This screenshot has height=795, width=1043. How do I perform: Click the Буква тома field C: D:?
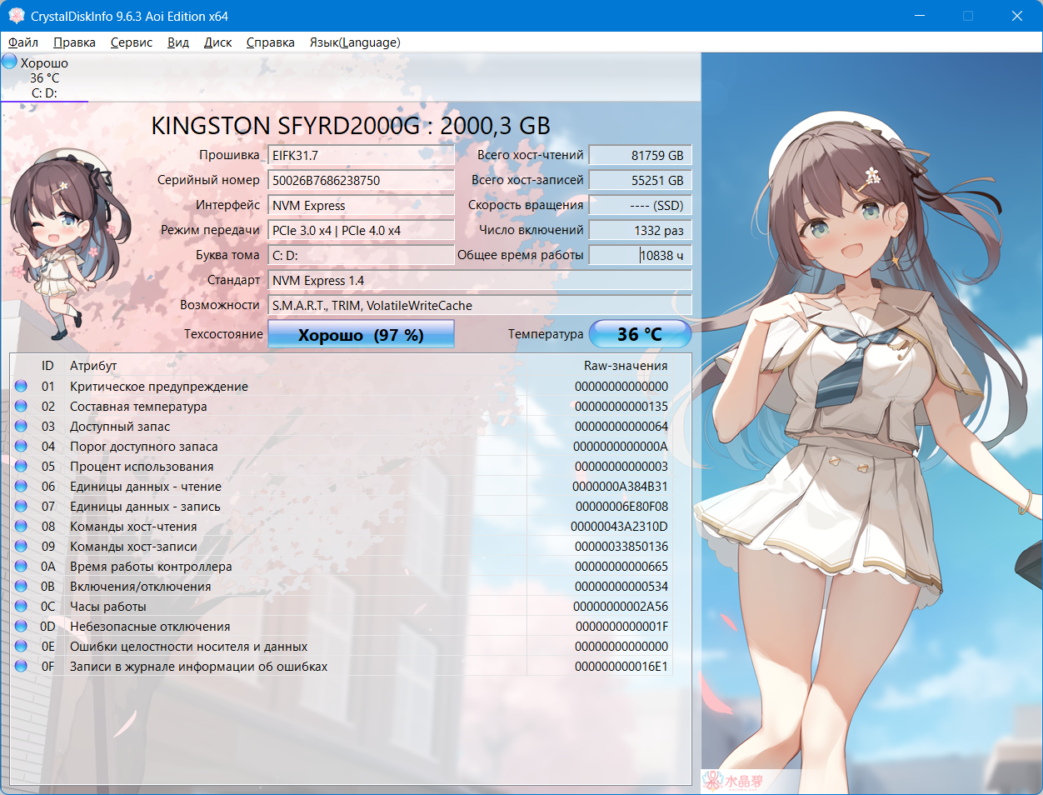[361, 255]
